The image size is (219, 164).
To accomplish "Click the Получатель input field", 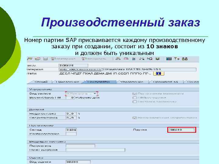I will (x=80, y=146).
